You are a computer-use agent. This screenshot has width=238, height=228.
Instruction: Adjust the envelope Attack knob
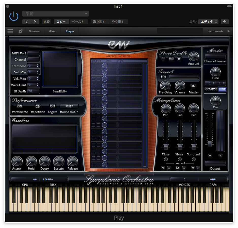[17, 161]
